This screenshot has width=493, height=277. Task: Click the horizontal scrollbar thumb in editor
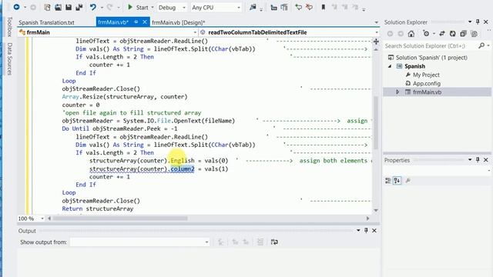coord(121,219)
